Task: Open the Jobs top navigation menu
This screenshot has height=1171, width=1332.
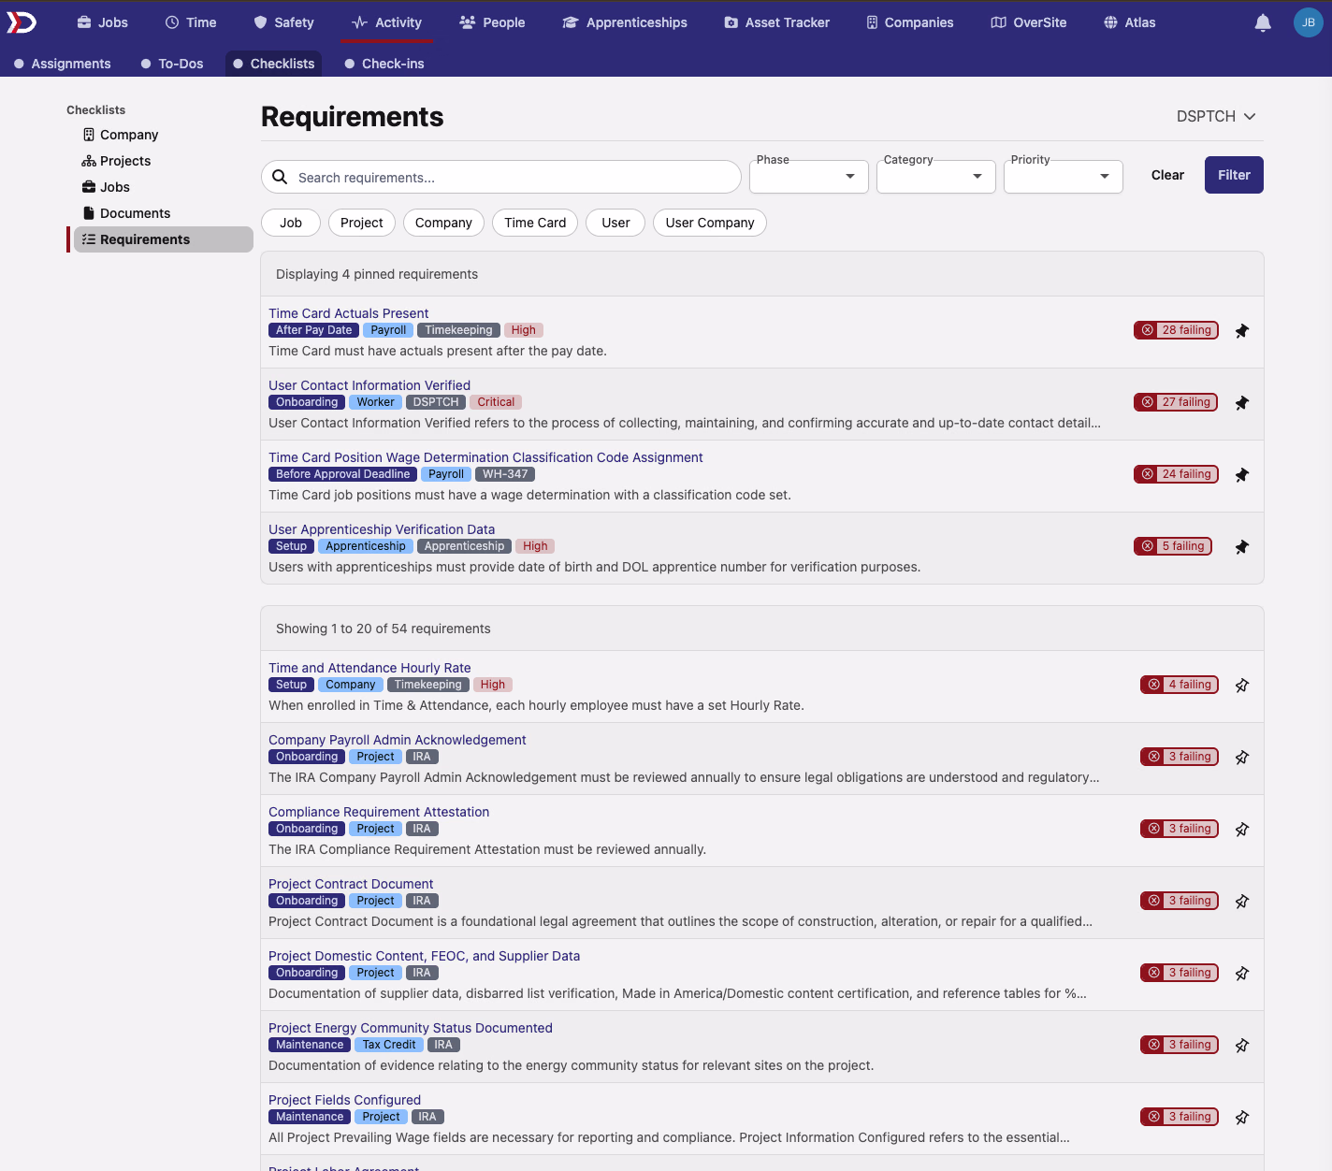Action: pos(103,22)
